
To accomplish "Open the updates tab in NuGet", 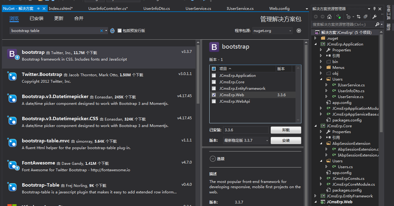I will click(x=59, y=18).
